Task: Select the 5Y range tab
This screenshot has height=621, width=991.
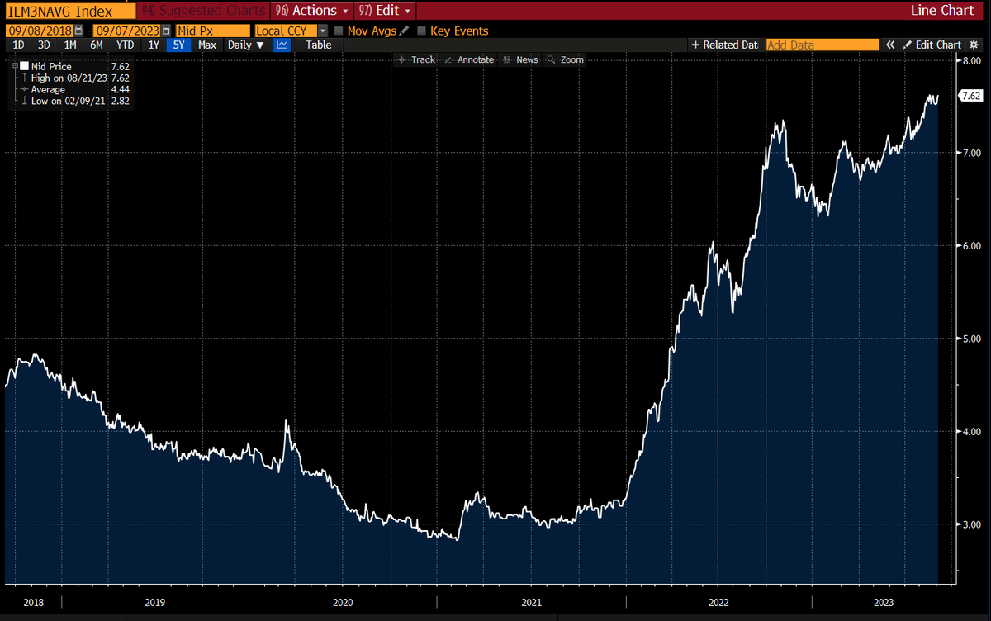Action: 178,45
